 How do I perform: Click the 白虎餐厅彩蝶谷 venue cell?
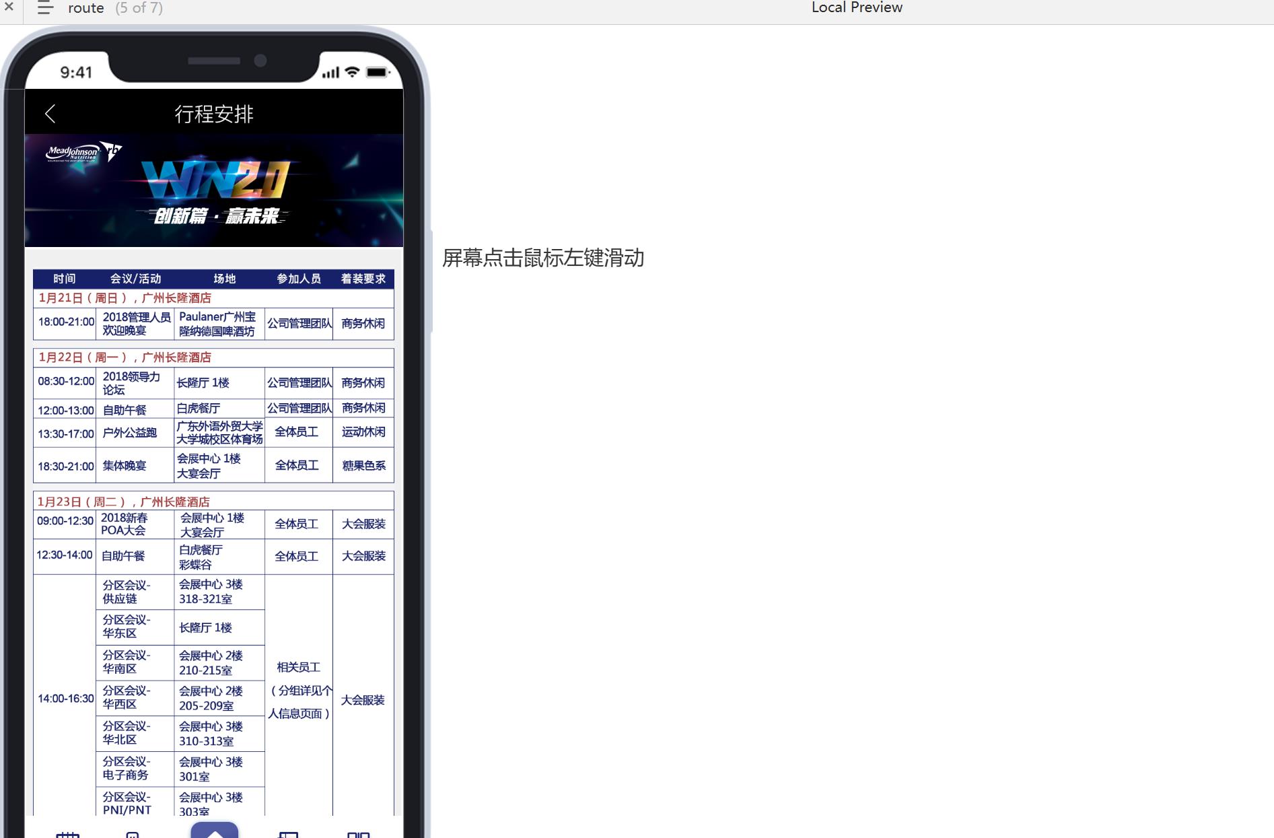[x=219, y=557]
